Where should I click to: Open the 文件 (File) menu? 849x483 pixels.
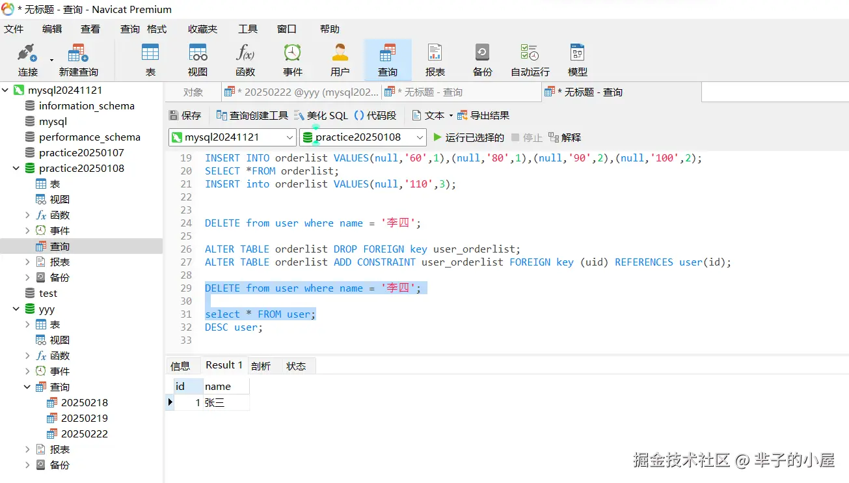click(14, 29)
